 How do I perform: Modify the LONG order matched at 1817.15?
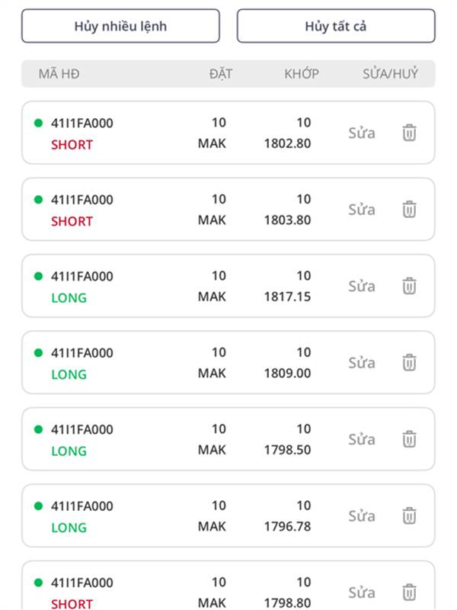click(362, 286)
